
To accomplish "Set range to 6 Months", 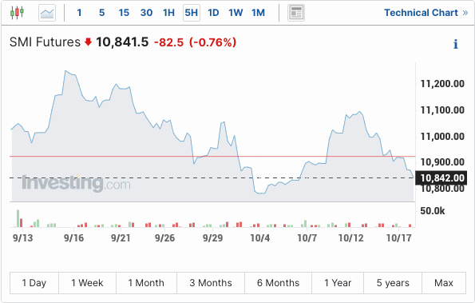I will [x=278, y=283].
